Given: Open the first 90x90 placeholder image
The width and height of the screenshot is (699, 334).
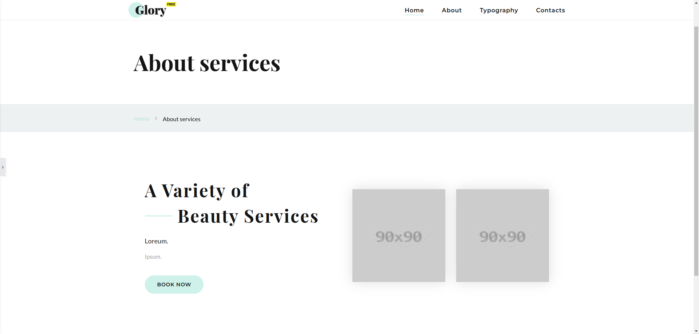Looking at the screenshot, I should (x=399, y=235).
